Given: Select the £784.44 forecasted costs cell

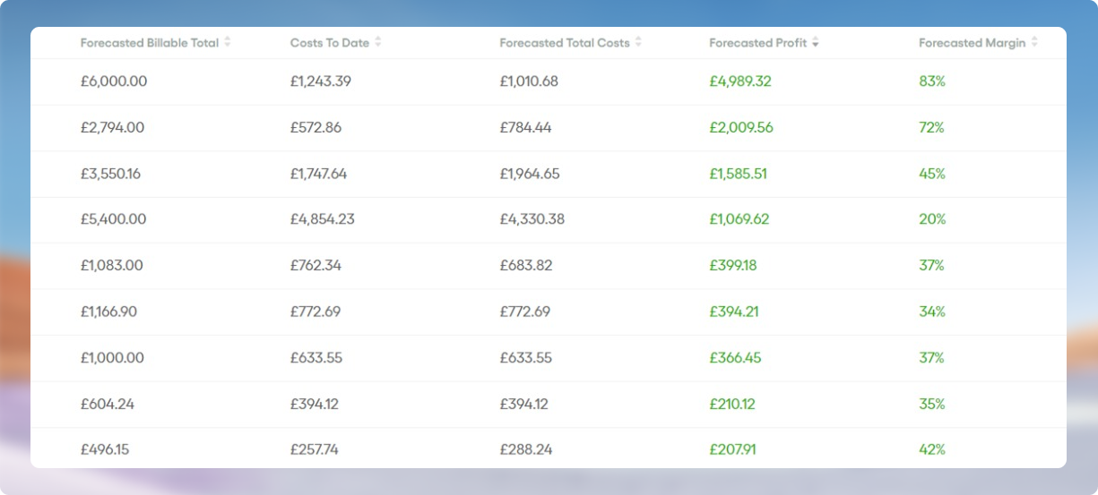Looking at the screenshot, I should pos(525,127).
